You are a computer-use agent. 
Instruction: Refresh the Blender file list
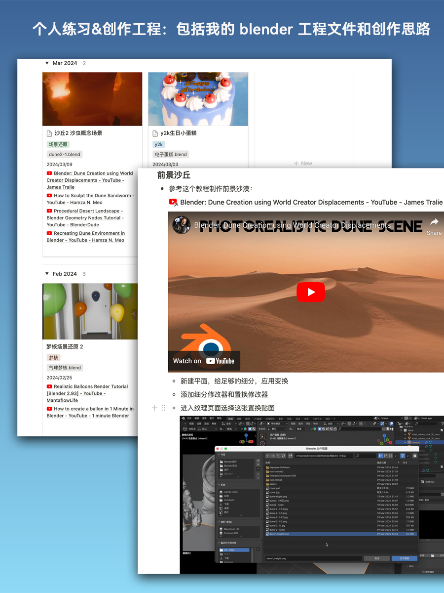[x=283, y=456]
